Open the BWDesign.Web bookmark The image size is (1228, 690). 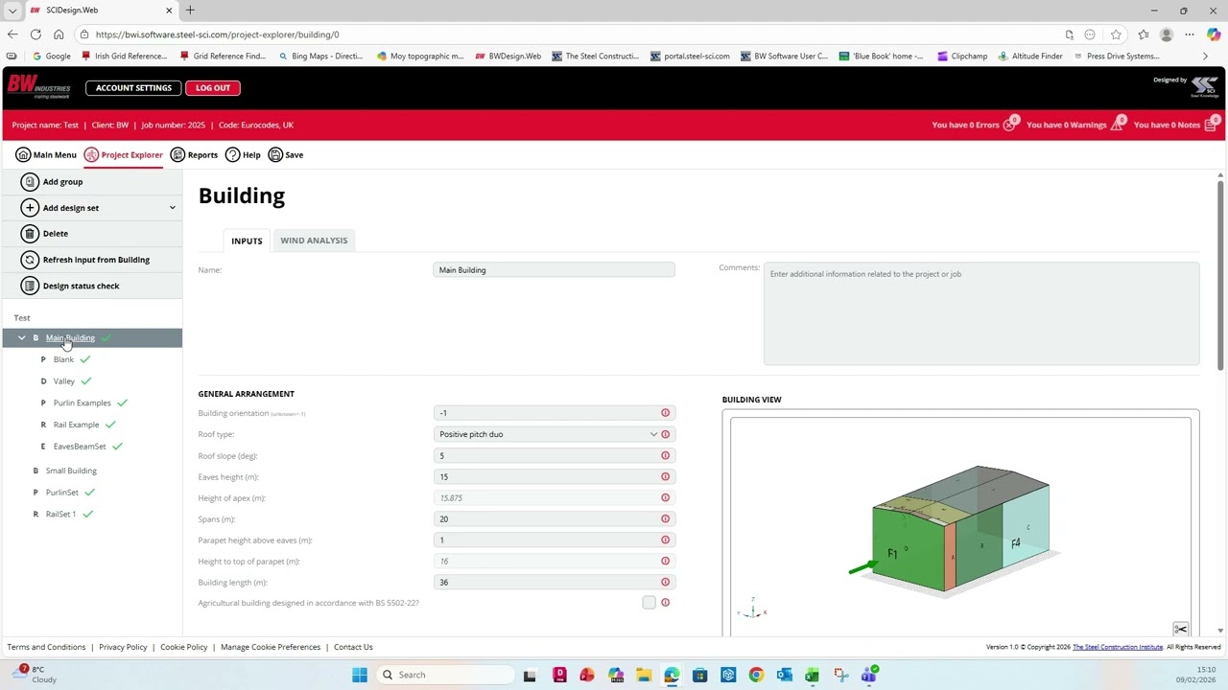point(508,57)
